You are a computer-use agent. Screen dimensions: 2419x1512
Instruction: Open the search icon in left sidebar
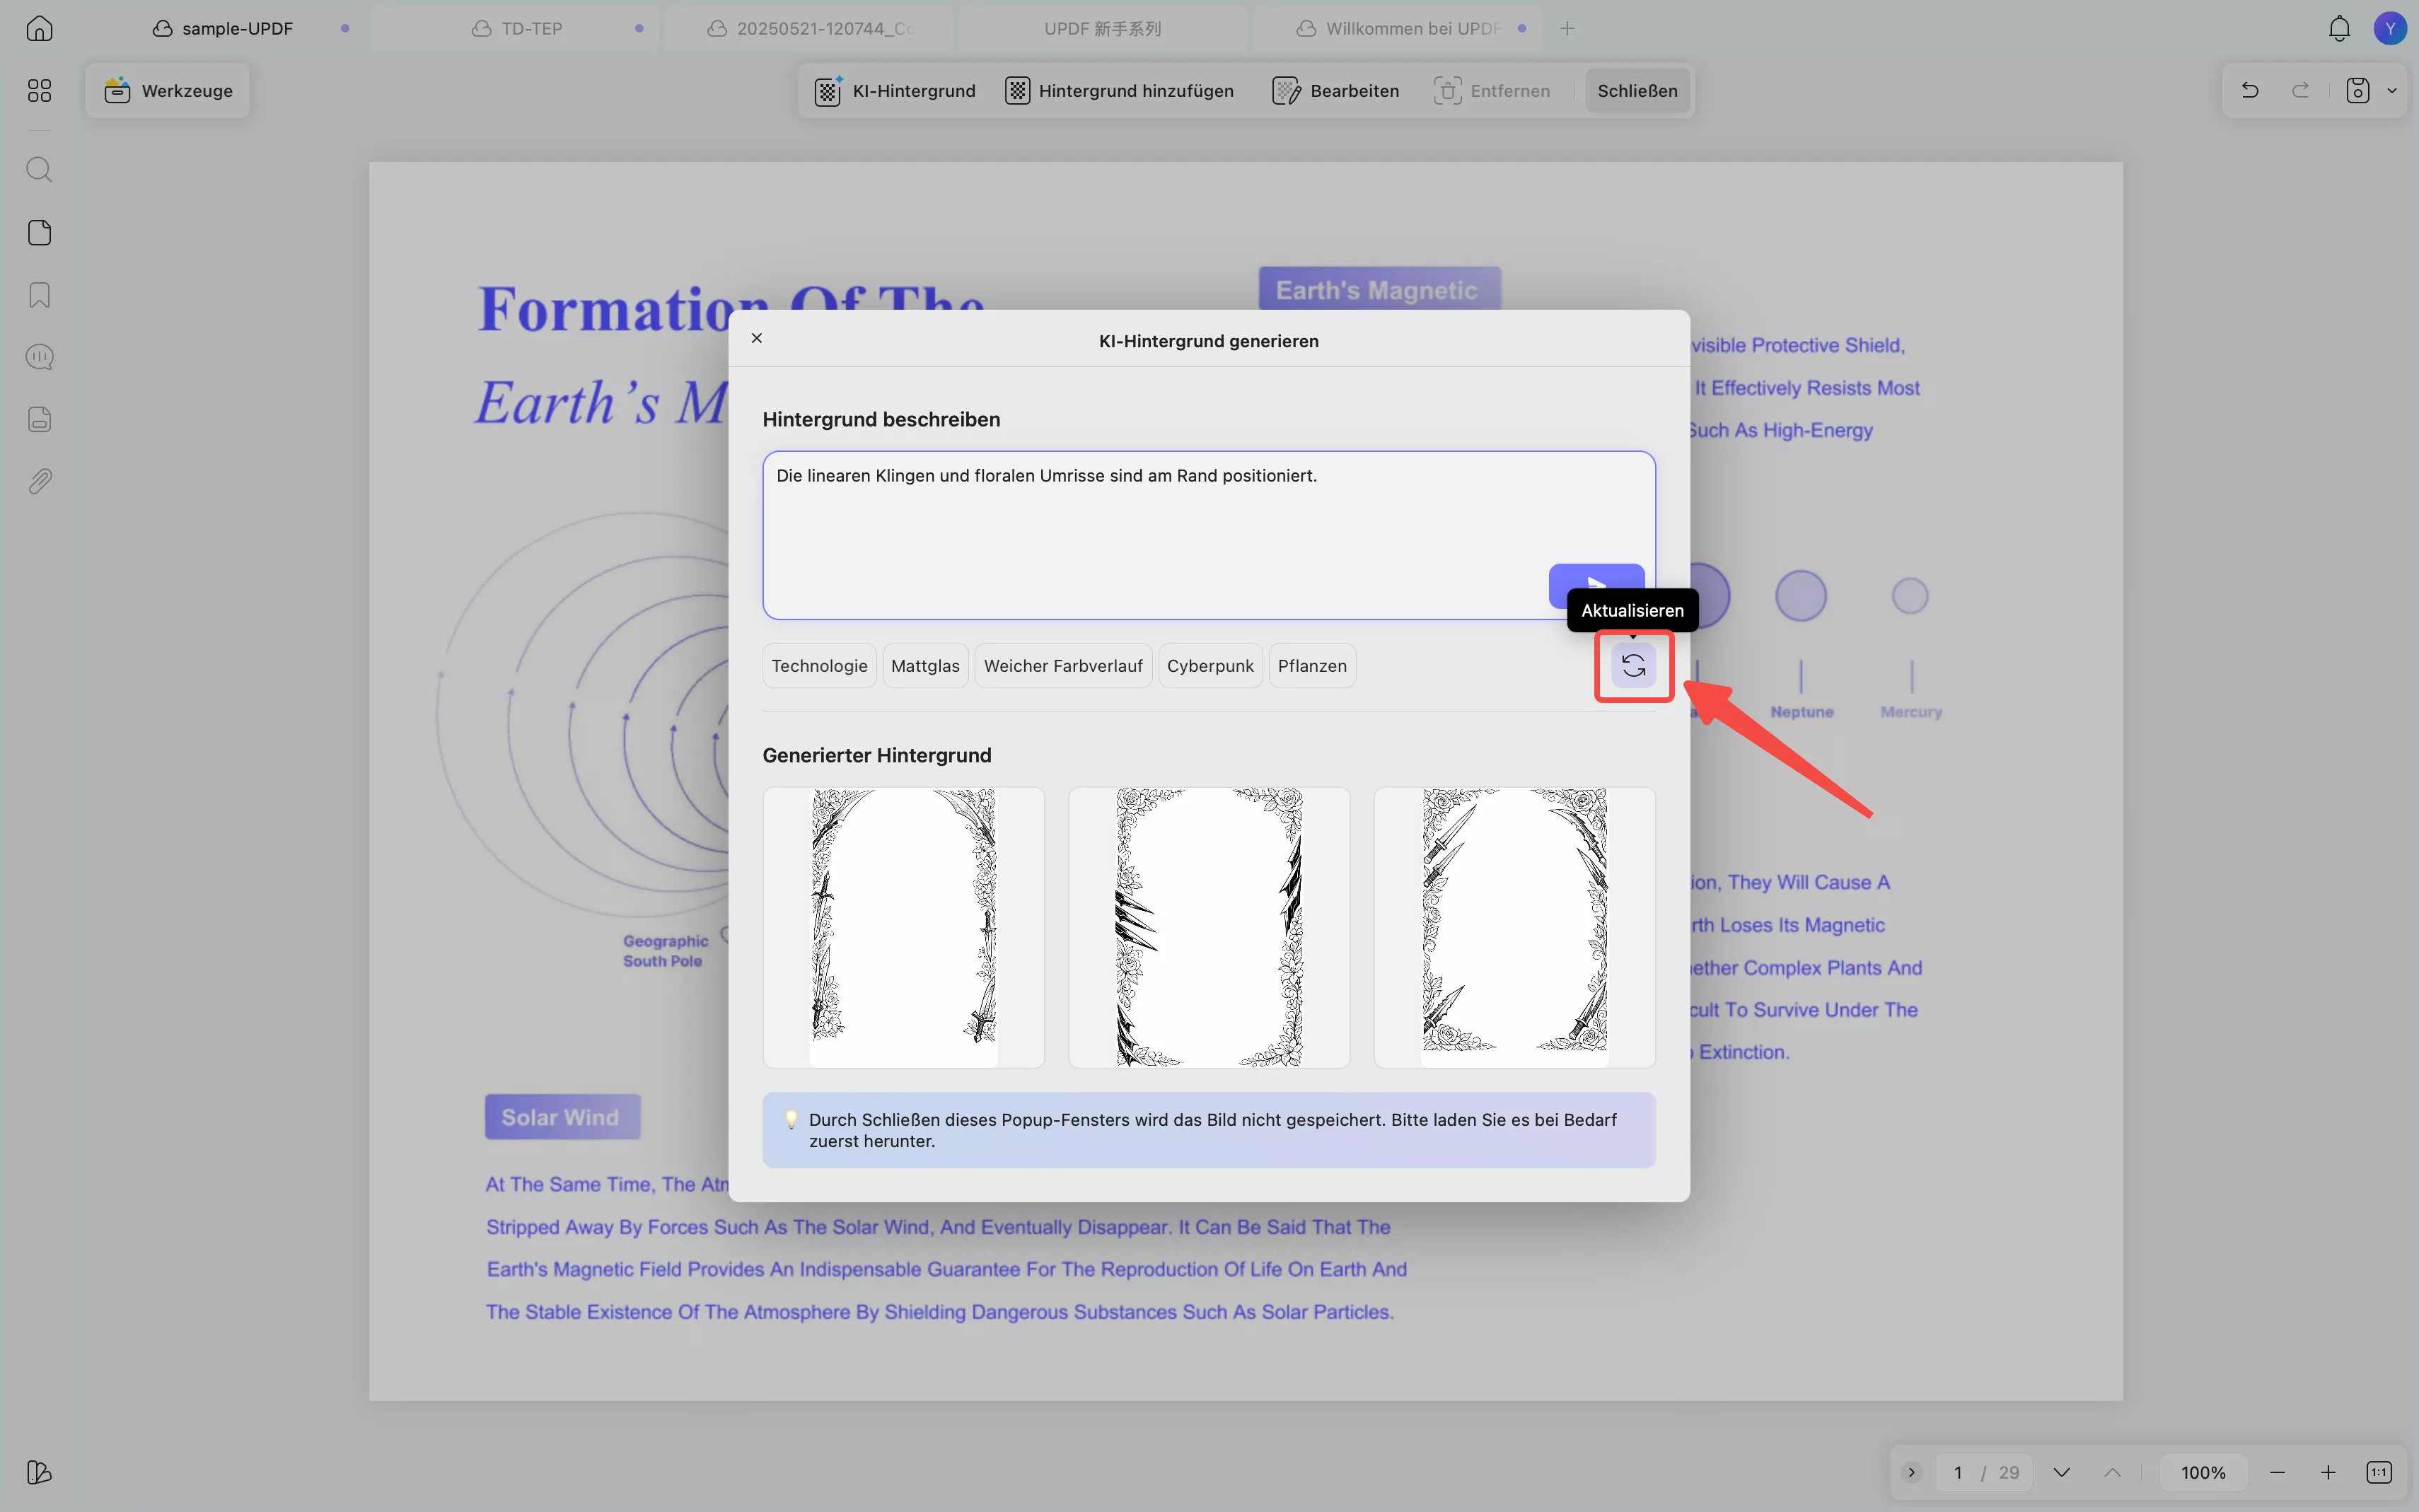[x=39, y=169]
